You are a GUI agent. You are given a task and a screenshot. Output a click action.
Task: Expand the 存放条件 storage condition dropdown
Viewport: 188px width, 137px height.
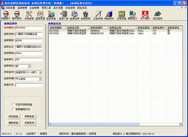click(x=40, y=72)
